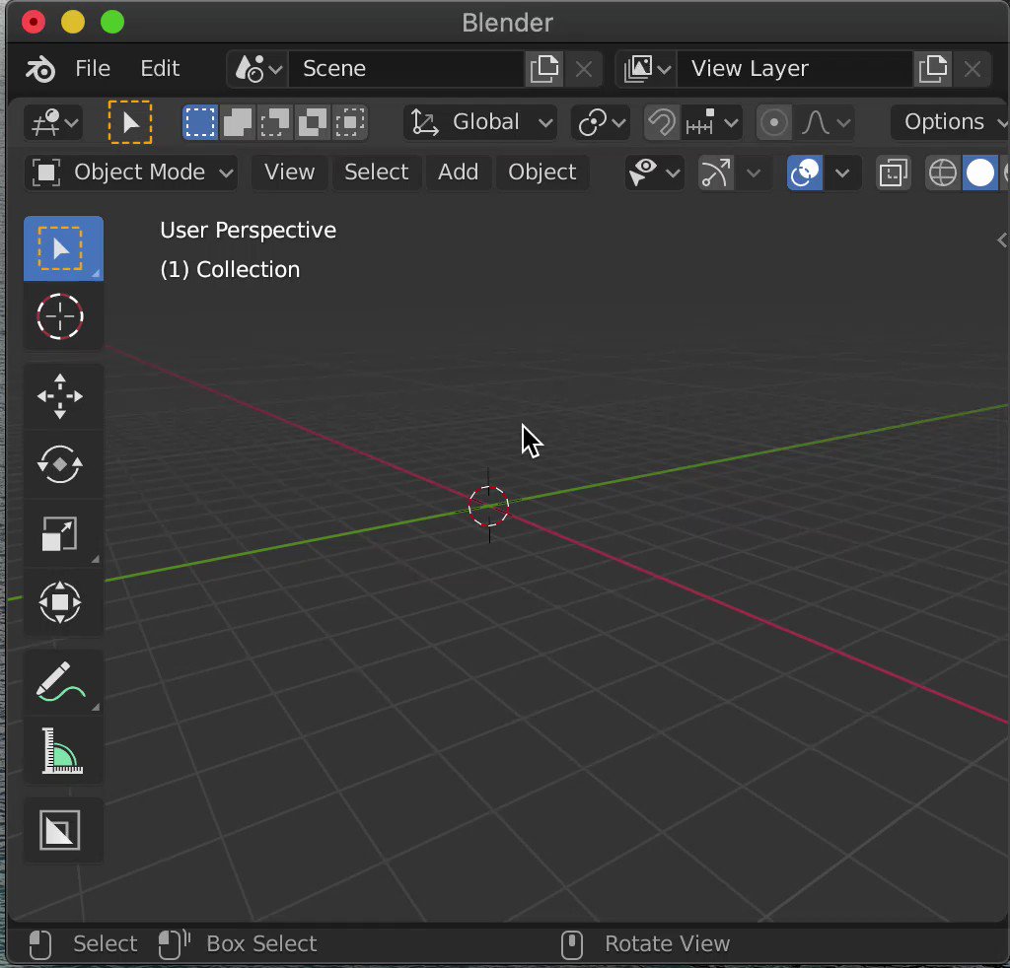
Task: Toggle snapping with the magnet icon
Action: (x=662, y=122)
